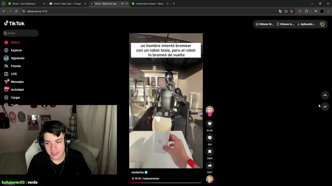Go to previous video with up chevron
Screen dimensions: 332x186
(325, 95)
